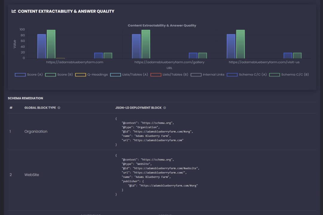Click the Lists/Tables (B) red legend swatch
The image size is (323, 215).
pos(156,75)
